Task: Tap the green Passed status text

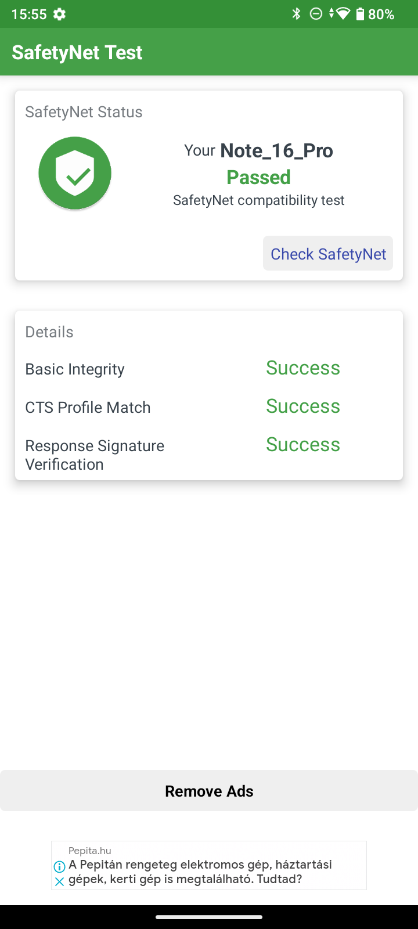Action: click(258, 177)
